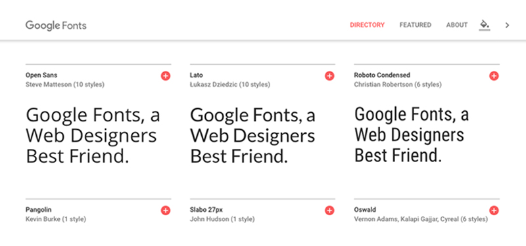Click the Google Fonts logo
This screenshot has width=526, height=246.
click(x=56, y=26)
